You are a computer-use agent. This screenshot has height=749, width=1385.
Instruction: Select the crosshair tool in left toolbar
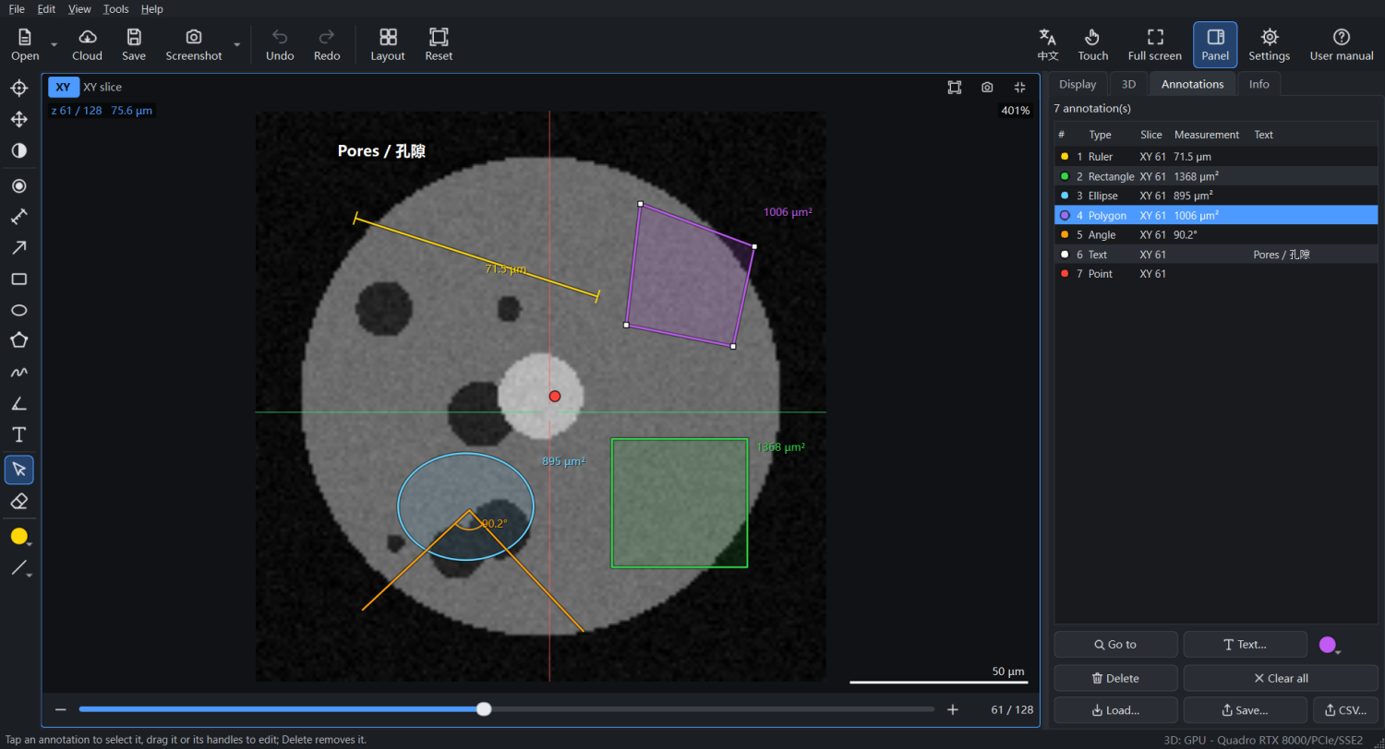(18, 89)
